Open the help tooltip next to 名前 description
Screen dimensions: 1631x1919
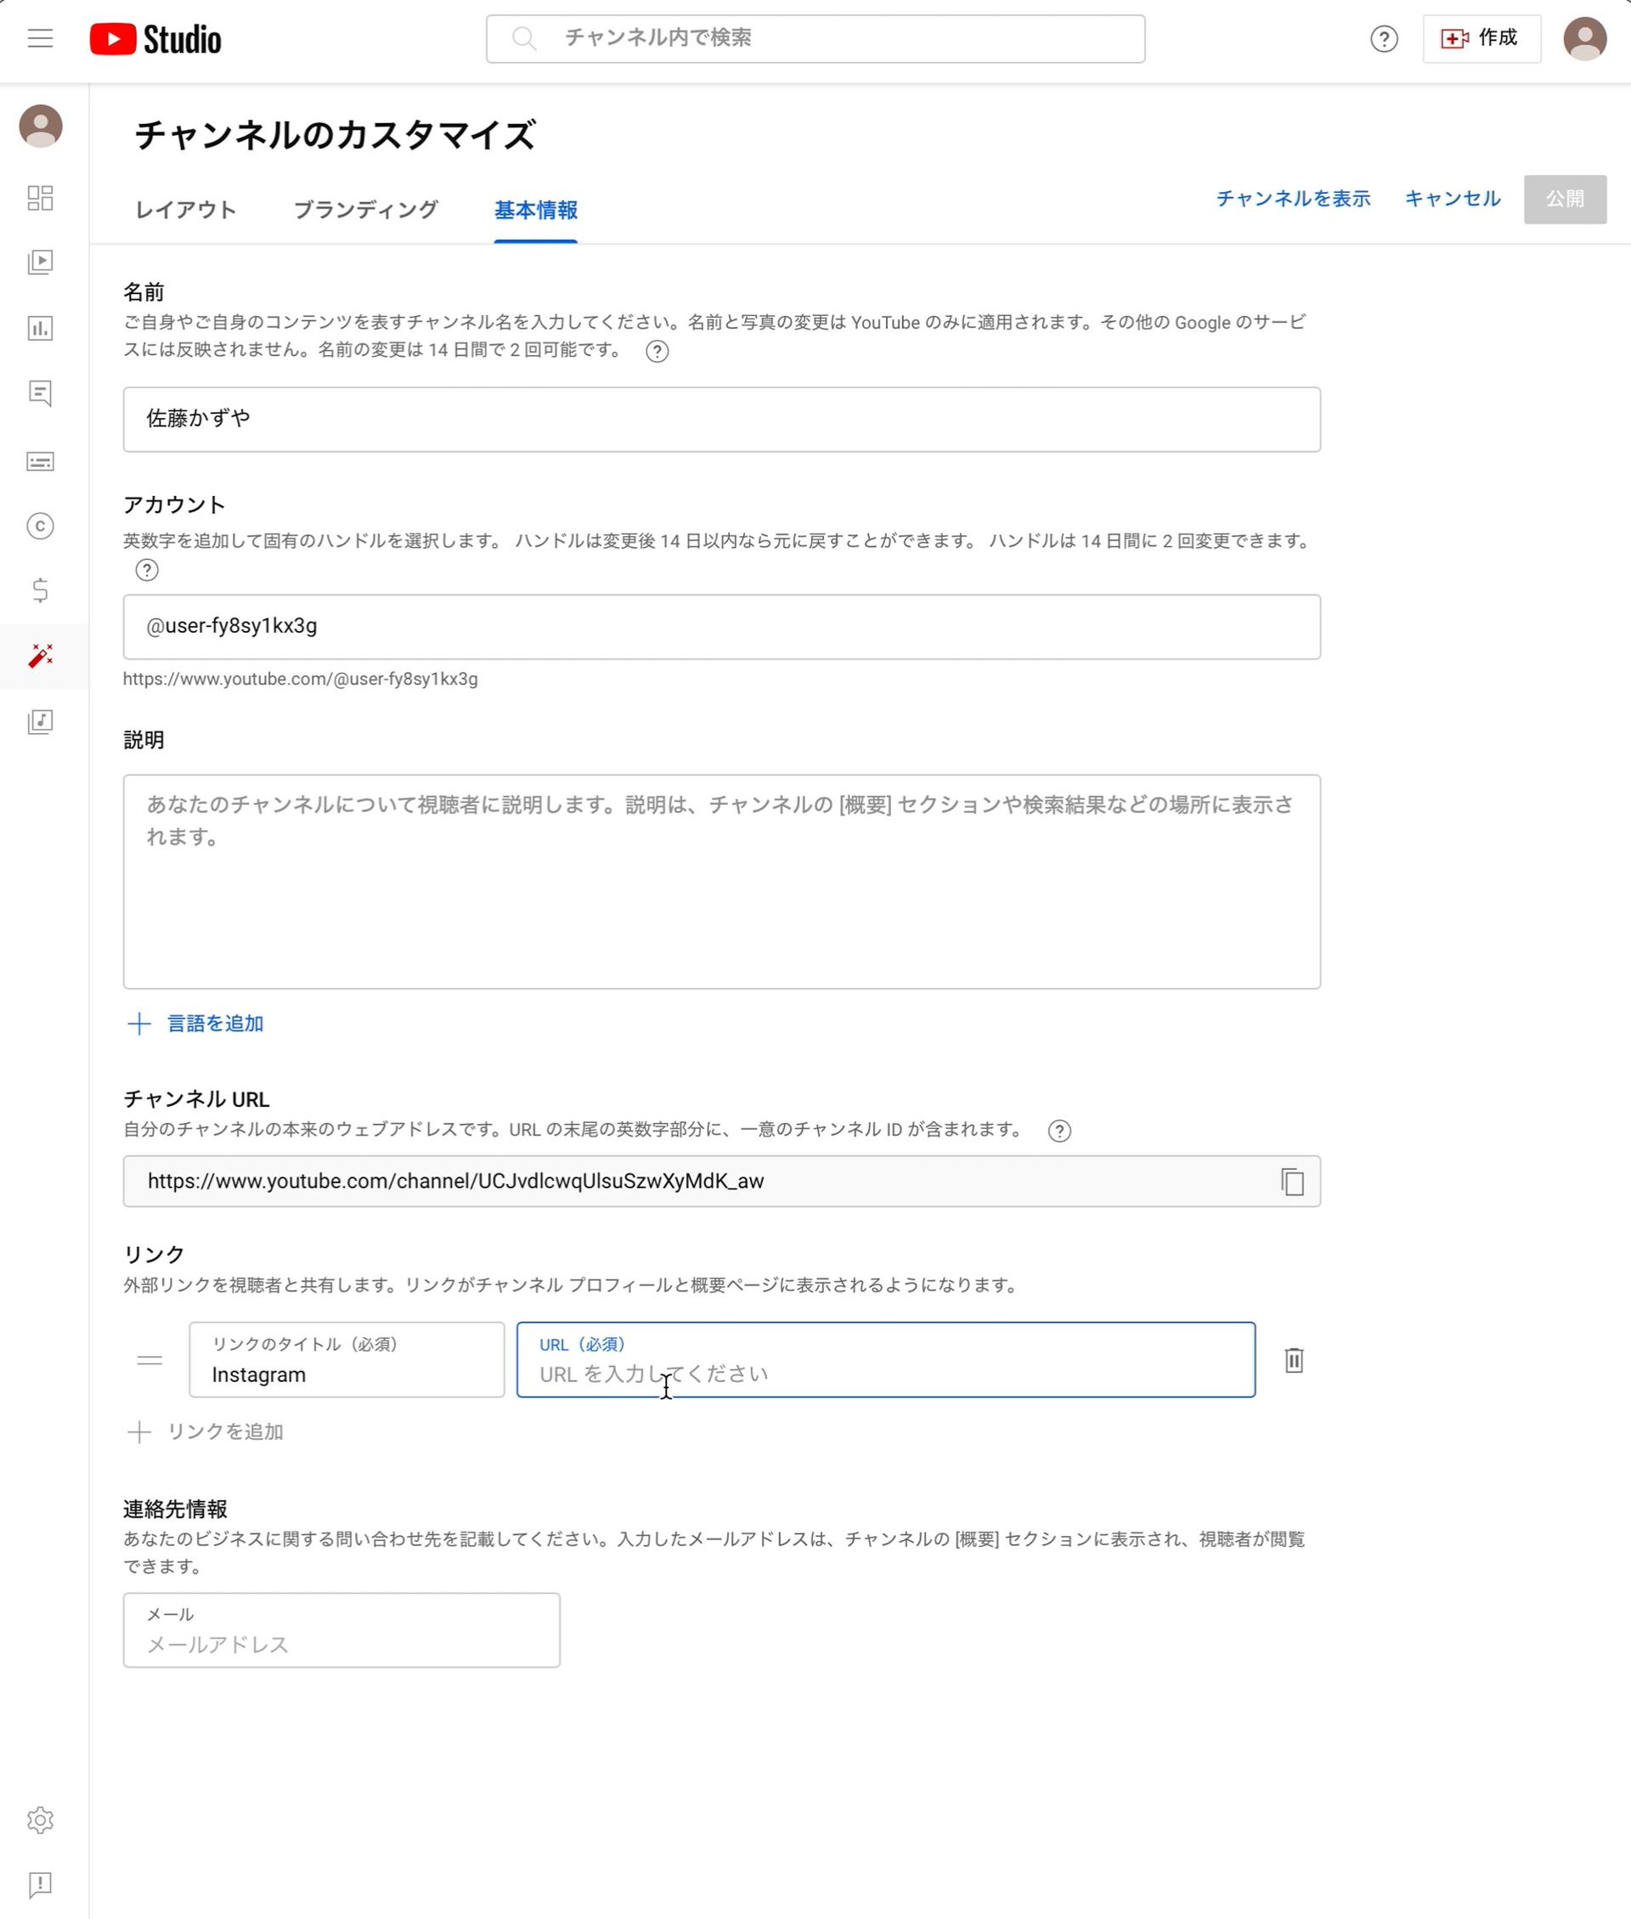point(658,351)
